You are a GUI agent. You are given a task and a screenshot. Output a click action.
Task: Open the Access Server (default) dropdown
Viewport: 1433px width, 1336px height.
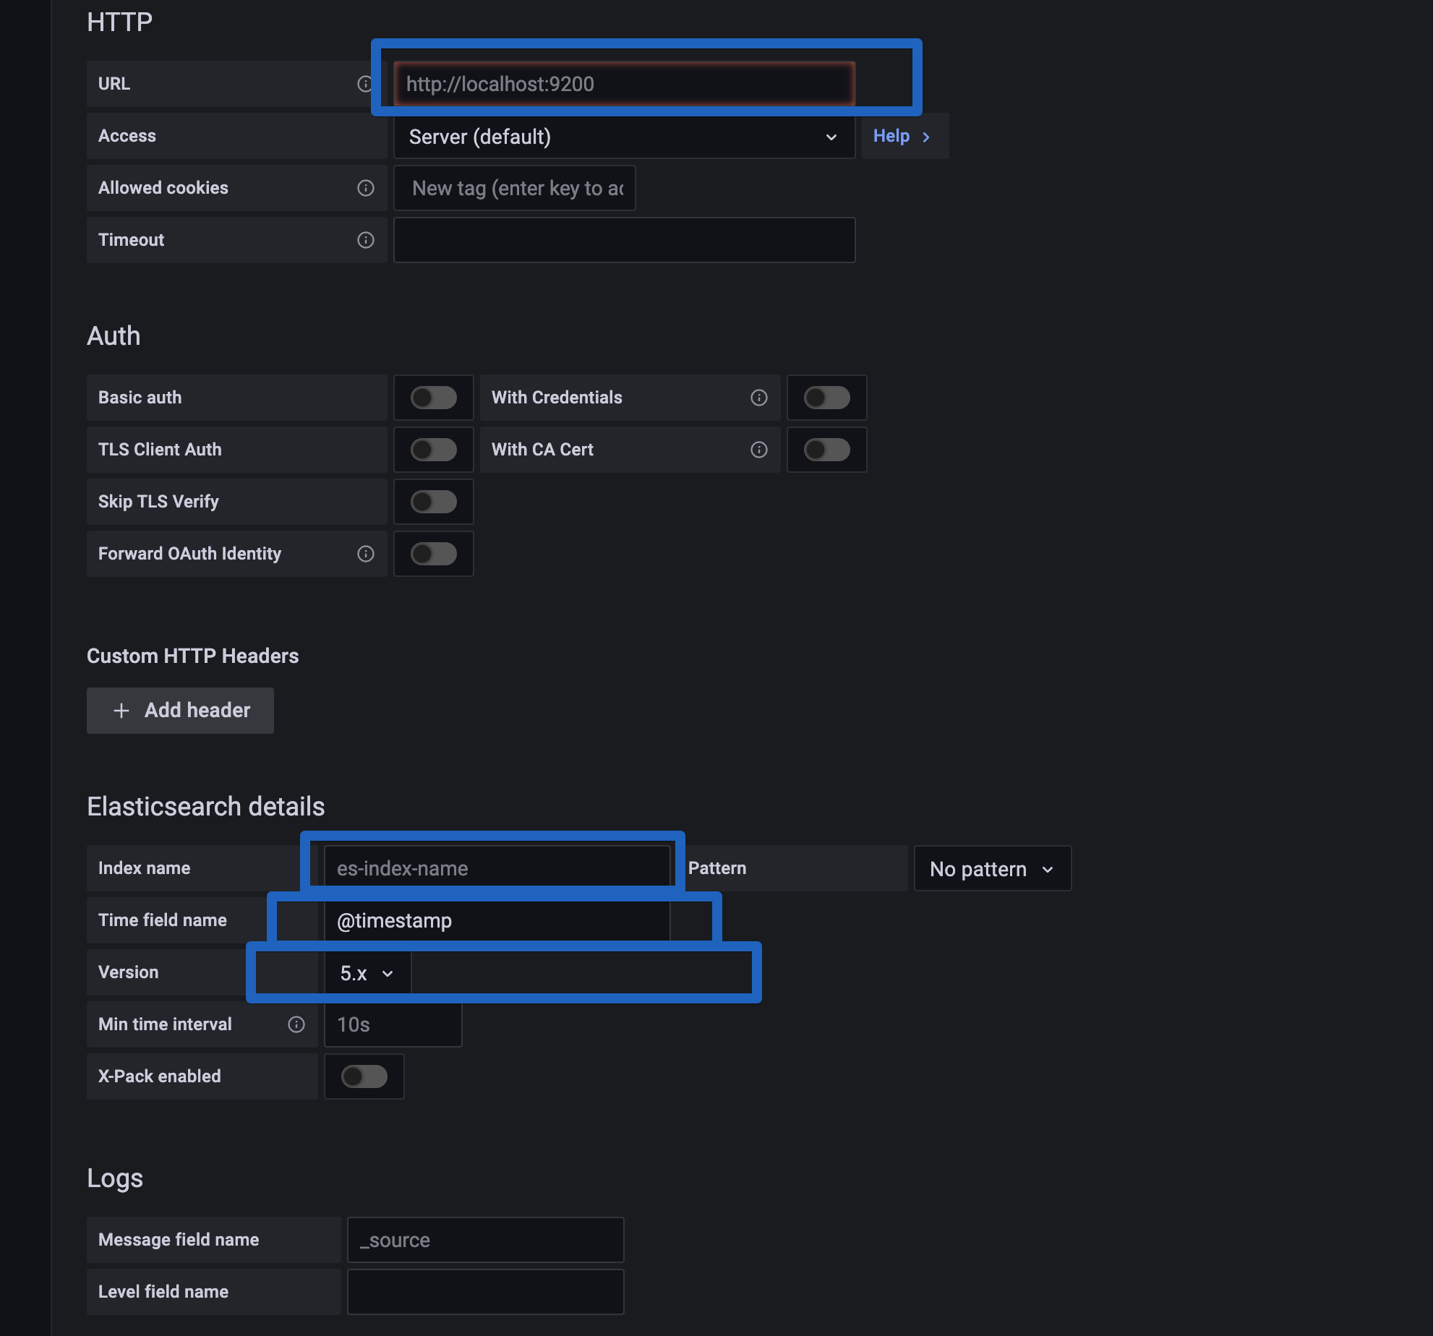pyautogui.click(x=623, y=137)
